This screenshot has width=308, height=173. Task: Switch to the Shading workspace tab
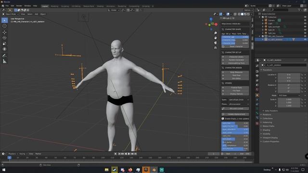(100, 6)
